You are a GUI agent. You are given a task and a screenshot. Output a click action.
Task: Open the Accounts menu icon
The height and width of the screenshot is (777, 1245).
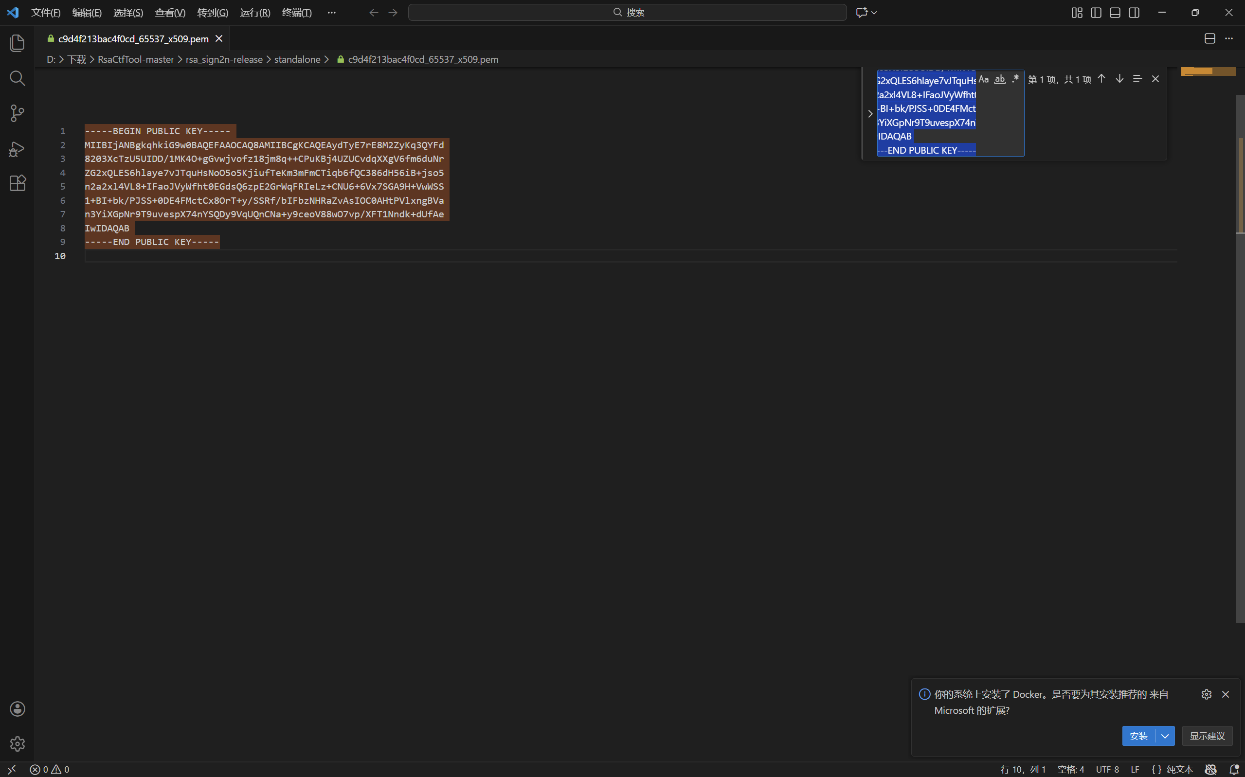(18, 708)
